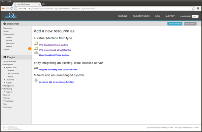Image resolution: width=202 pixels, height=132 pixels.
Task: Click the KVM networkboot music-note icon
Action: (x=36, y=49)
